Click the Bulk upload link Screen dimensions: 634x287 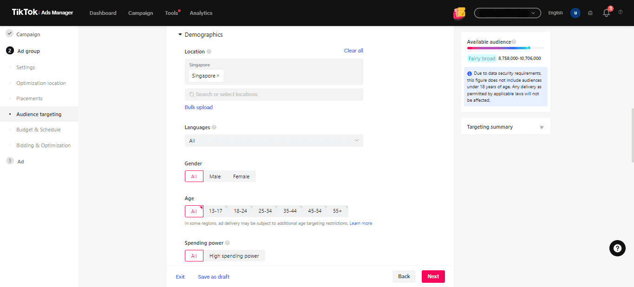[199, 107]
